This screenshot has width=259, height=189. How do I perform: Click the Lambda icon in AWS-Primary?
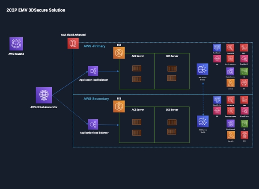click(230, 83)
